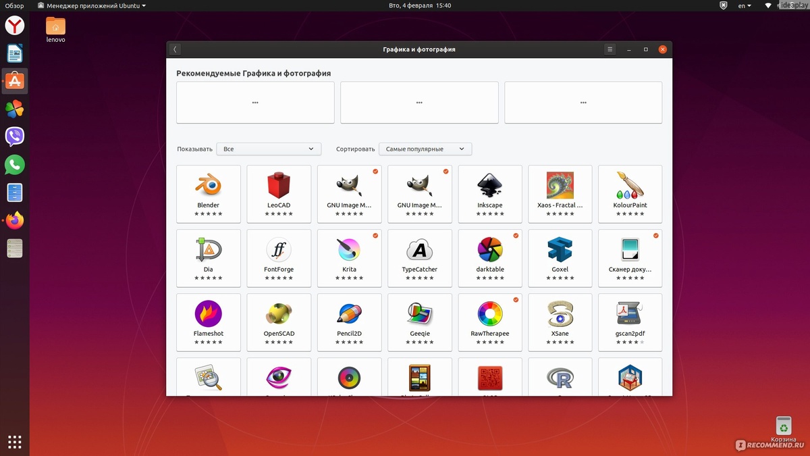Select the Goxel app icon
Screen dimensions: 810x456
pos(560,249)
